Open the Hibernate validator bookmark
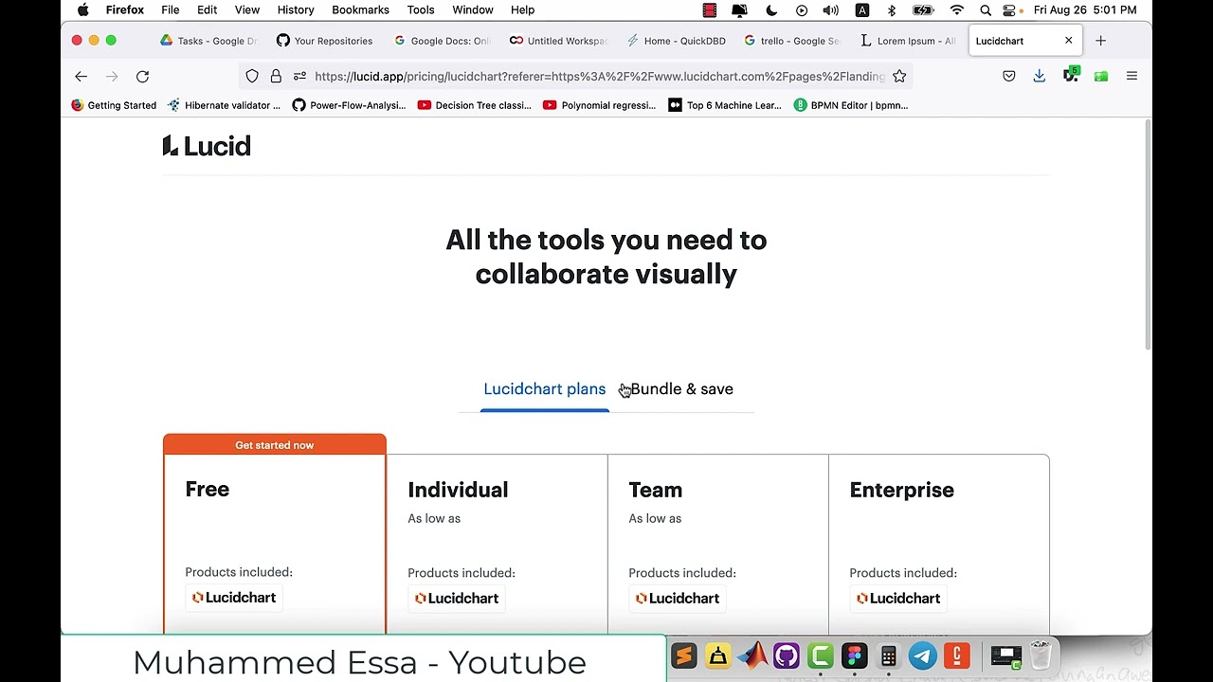Screen dimensions: 1213x682 224,105
